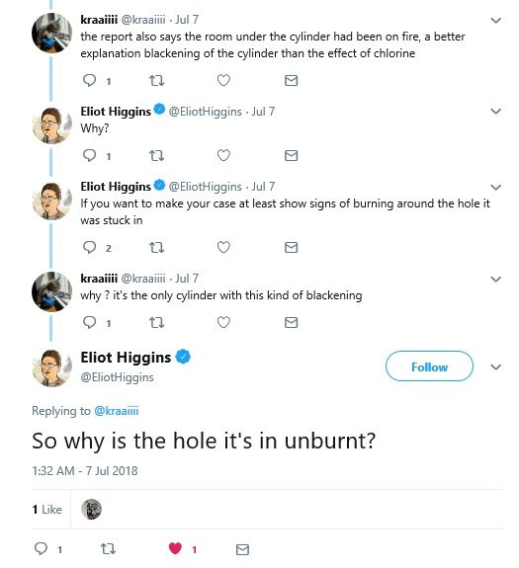Viewport: 519px width, 568px height.
Task: Expand more menu on "Why?" tweet
Action: tap(495, 112)
